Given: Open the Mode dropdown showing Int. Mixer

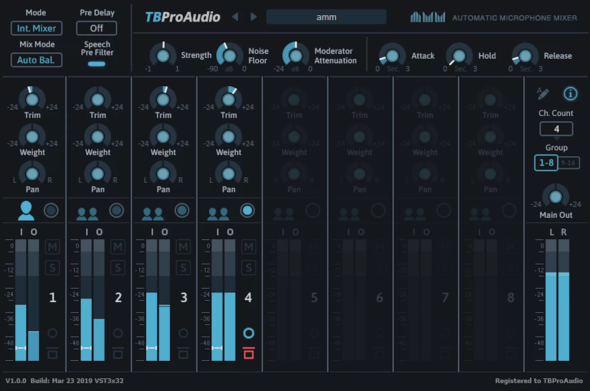Looking at the screenshot, I should [36, 28].
